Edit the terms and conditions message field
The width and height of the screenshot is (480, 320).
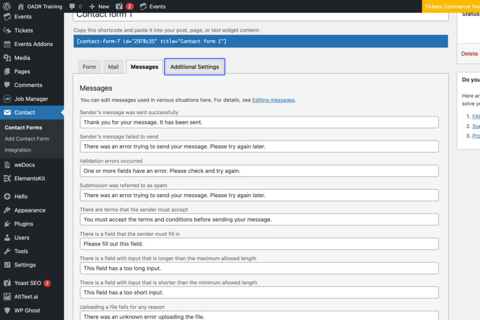point(259,219)
